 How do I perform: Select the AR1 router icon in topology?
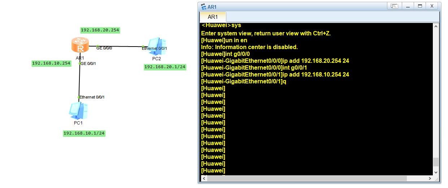[80, 46]
